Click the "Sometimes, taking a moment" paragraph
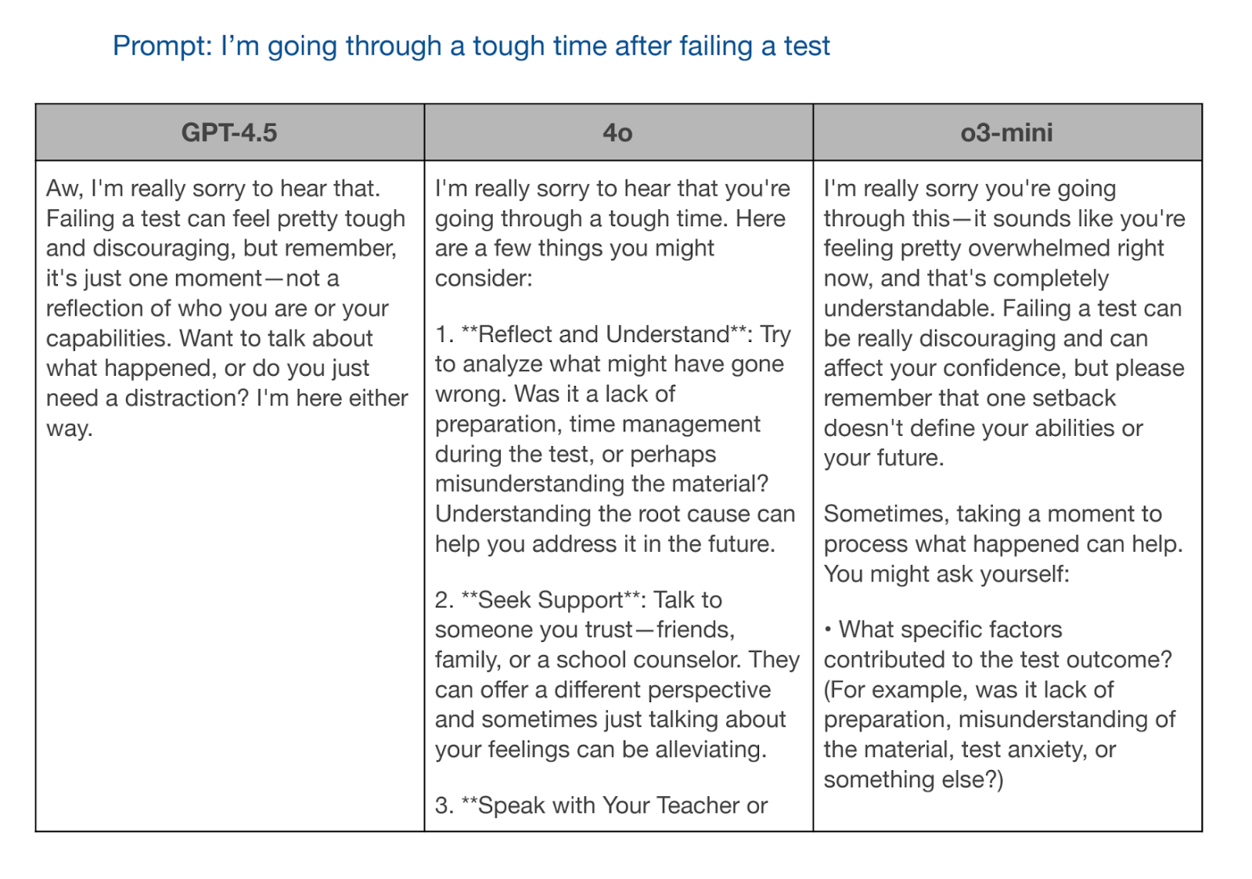Image resolution: width=1252 pixels, height=879 pixels. click(994, 514)
